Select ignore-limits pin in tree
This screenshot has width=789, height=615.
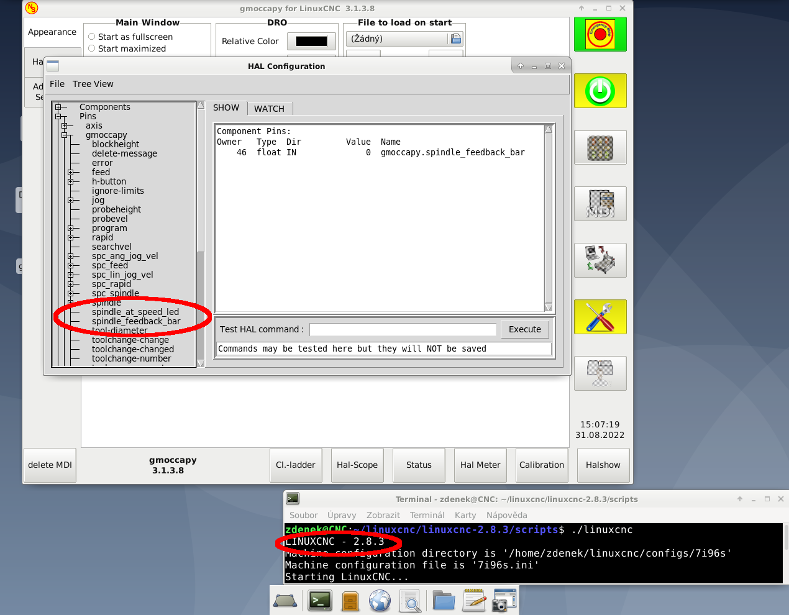[118, 191]
